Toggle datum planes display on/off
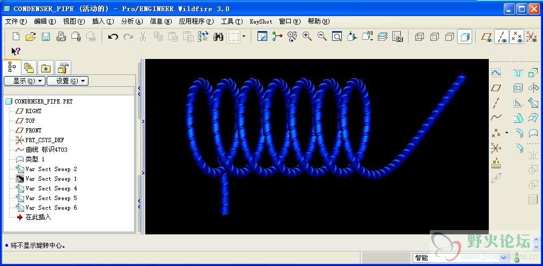The height and width of the screenshot is (266, 543). tap(487, 36)
